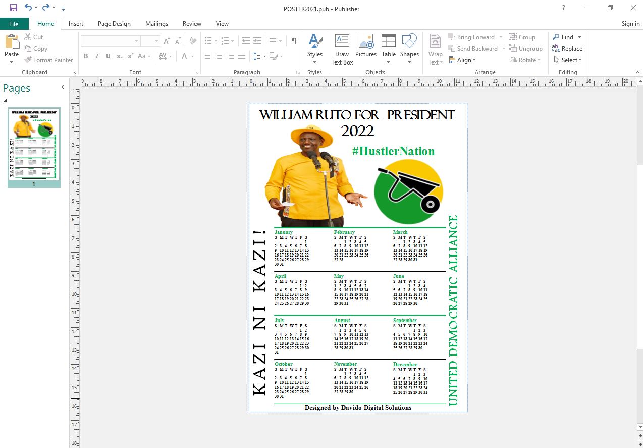Switch to the Page Design tab
Viewport: 643px width, 448px height.
pos(114,24)
